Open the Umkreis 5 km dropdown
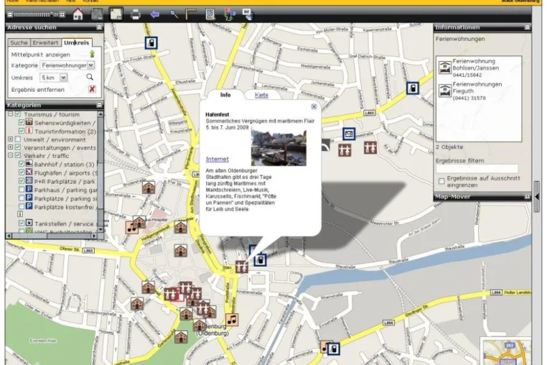This screenshot has width=547, height=365. pos(54,78)
